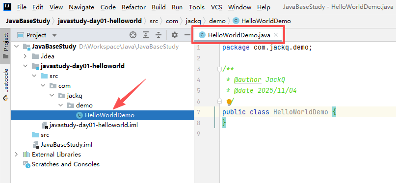The image size is (396, 183).
Task: Close the HelloWorldDemo.java tab
Action: pos(276,35)
